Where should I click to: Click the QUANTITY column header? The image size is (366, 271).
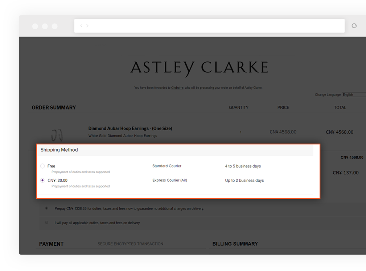pyautogui.click(x=239, y=107)
